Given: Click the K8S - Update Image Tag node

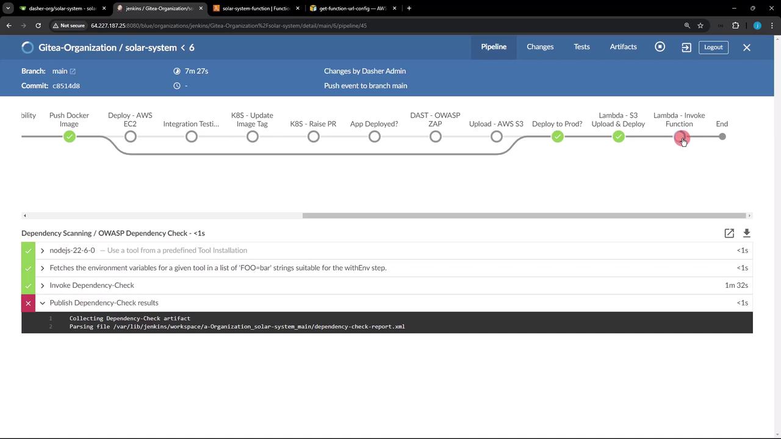Looking at the screenshot, I should click(x=253, y=137).
